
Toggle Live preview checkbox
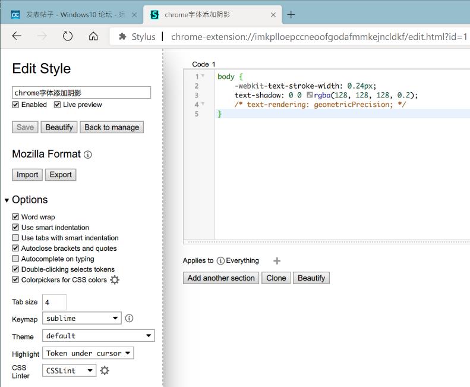(58, 105)
